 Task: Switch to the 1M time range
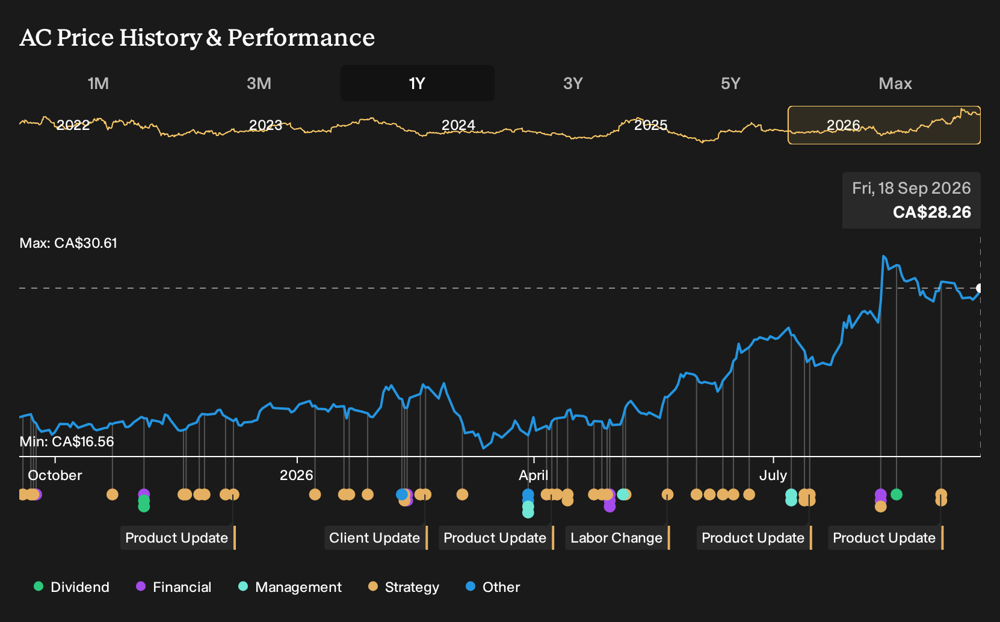click(x=98, y=83)
